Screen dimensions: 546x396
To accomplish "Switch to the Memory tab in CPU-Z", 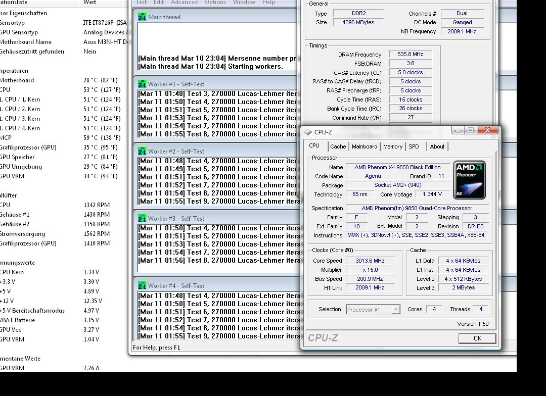I will point(393,146).
